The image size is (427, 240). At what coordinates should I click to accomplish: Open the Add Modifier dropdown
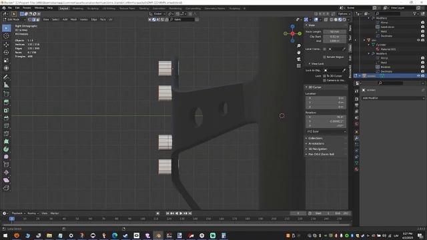click(x=393, y=98)
